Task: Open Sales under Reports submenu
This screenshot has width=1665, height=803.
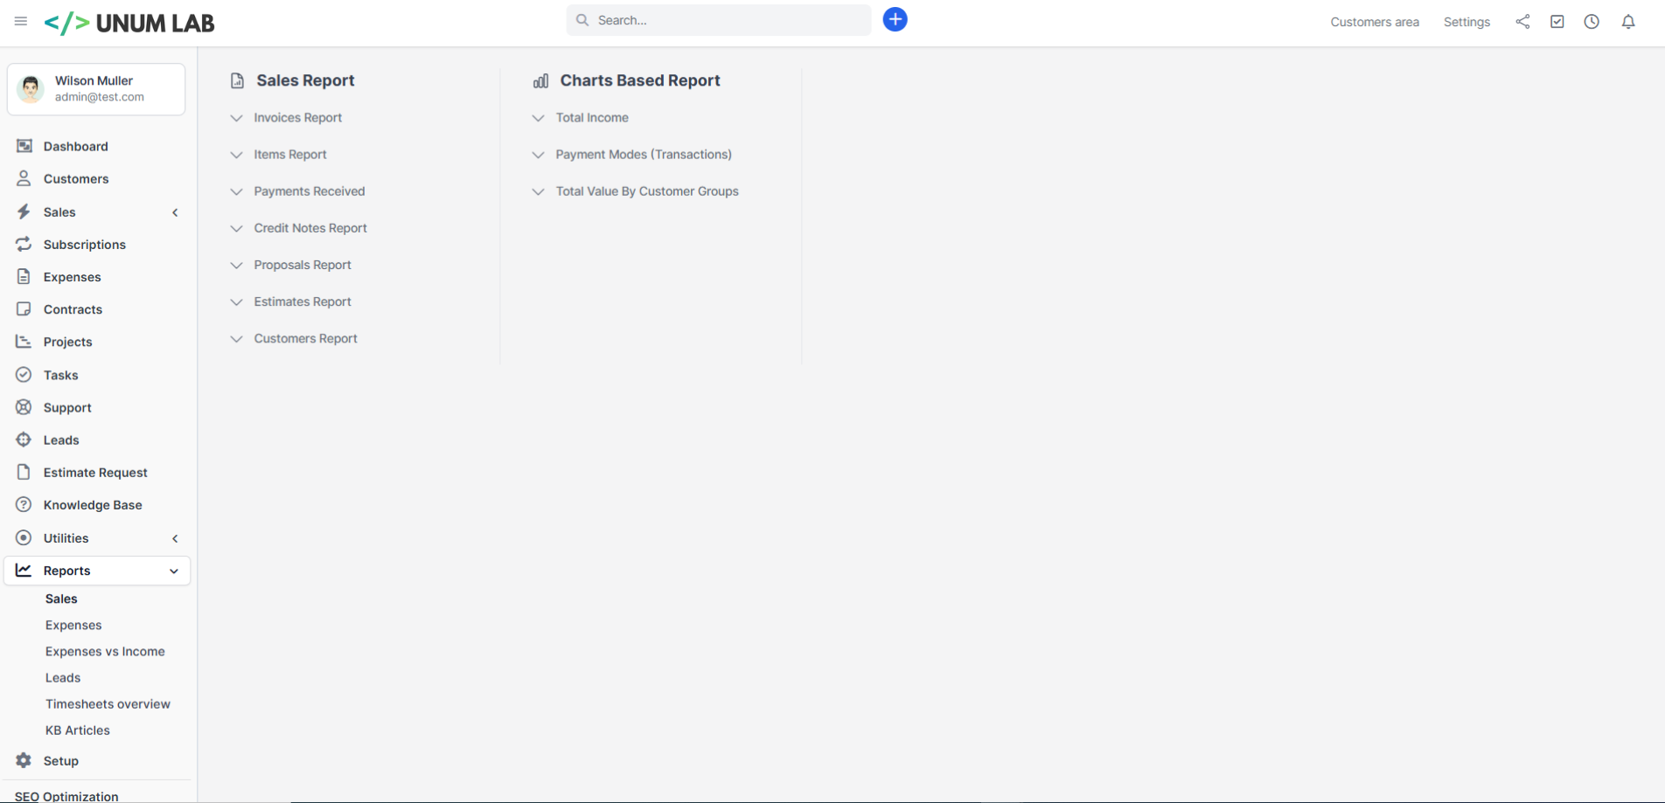Action: (x=61, y=599)
